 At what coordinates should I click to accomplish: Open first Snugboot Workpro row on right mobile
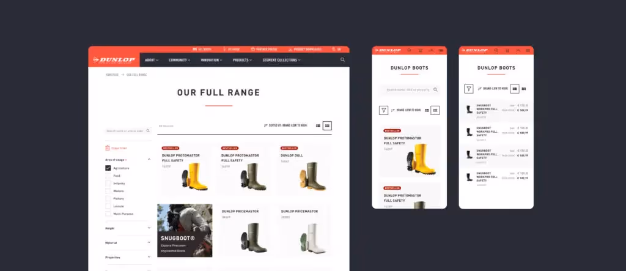496,110
